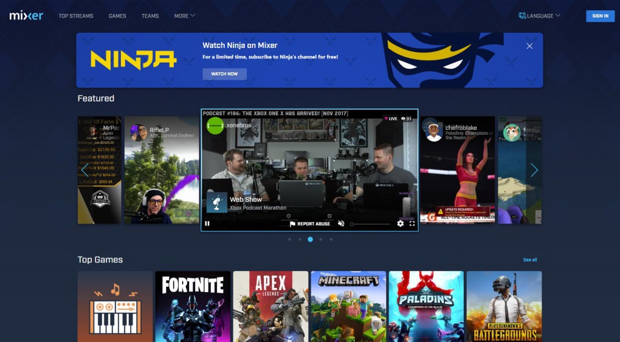This screenshot has height=342, width=620.
Task: Go to next featured stream arrow
Action: click(x=534, y=170)
